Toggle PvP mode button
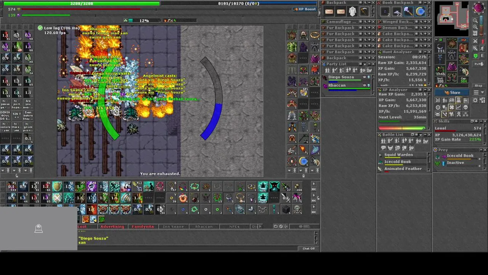The width and height of the screenshot is (488, 275). (x=478, y=64)
